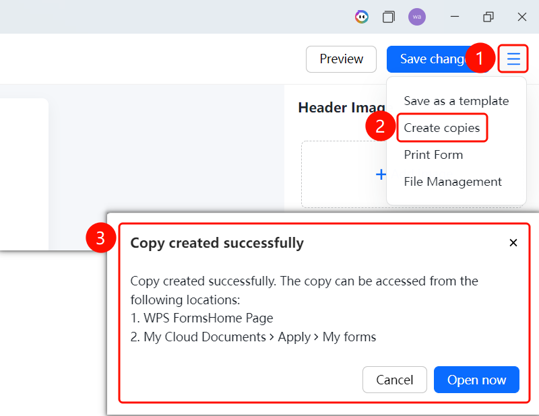Click the '1. WPS FormsHome Page' line

point(201,318)
